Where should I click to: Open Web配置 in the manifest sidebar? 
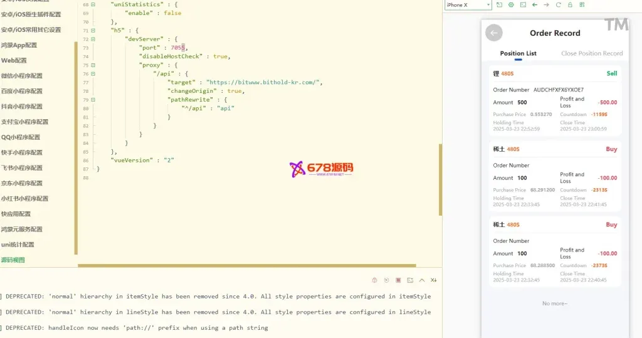point(14,61)
